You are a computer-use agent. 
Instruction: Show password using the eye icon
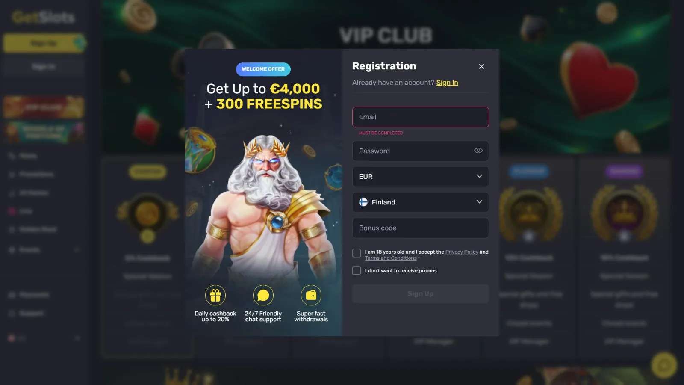478,151
